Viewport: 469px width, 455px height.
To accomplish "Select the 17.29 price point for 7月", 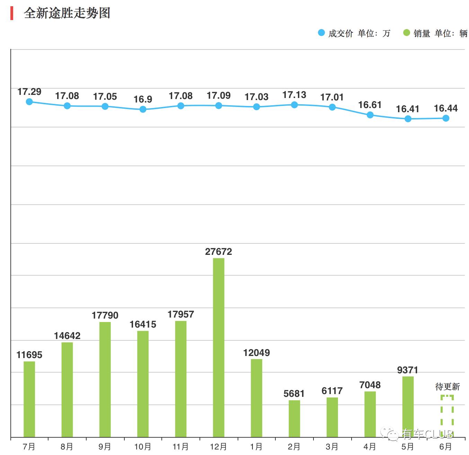I will [x=29, y=101].
